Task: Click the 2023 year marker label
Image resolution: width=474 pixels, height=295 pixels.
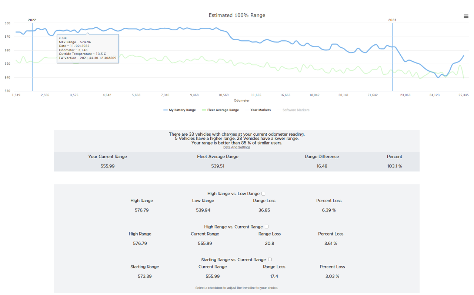Action: (x=392, y=20)
